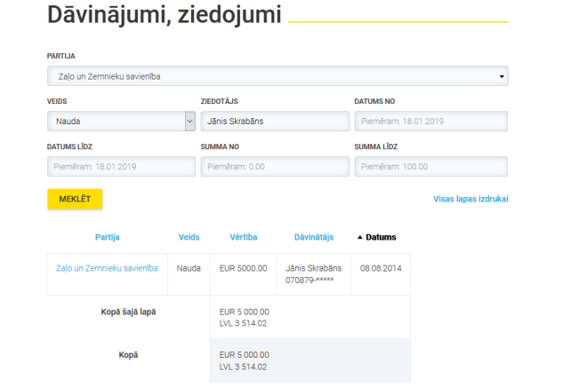This screenshot has height=387, width=587.
Task: Sort by the Vērtība column header
Action: (244, 237)
